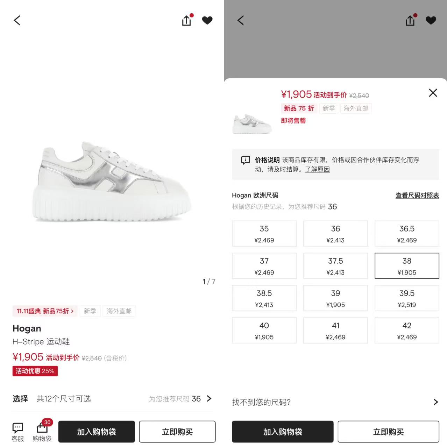Open the 了解原因 price explanation link
The height and width of the screenshot is (447, 447).
[317, 169]
